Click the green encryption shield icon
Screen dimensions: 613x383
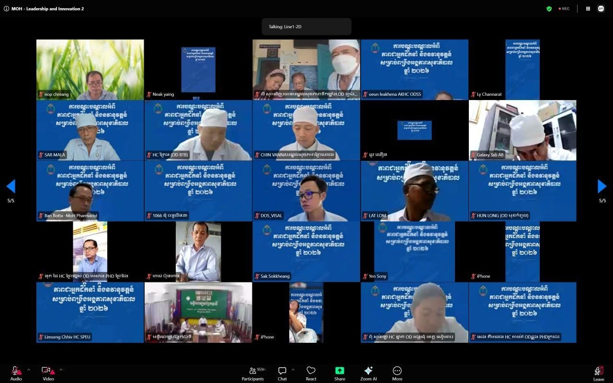click(x=549, y=9)
